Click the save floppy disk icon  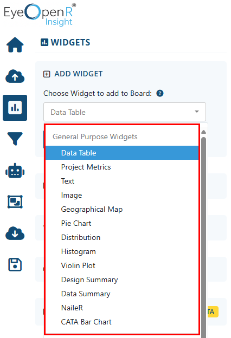click(15, 264)
